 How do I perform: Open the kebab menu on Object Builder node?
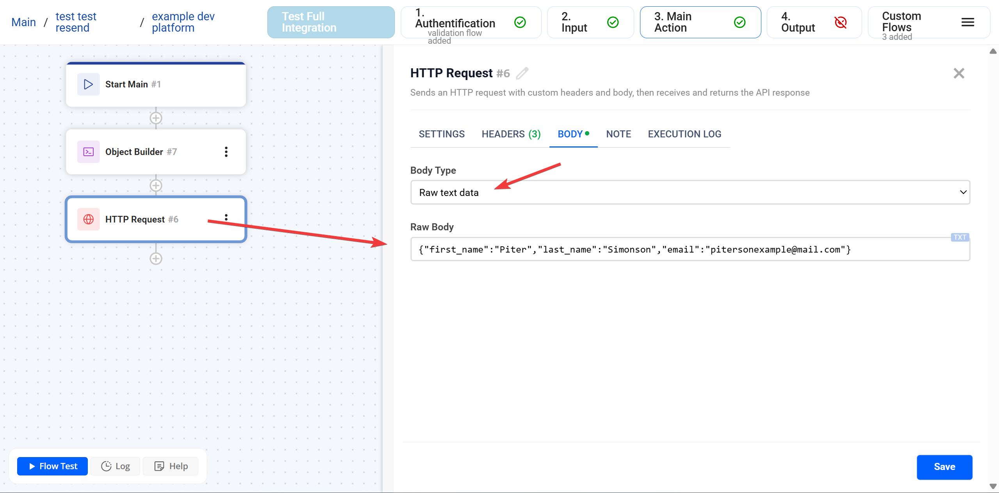point(226,151)
